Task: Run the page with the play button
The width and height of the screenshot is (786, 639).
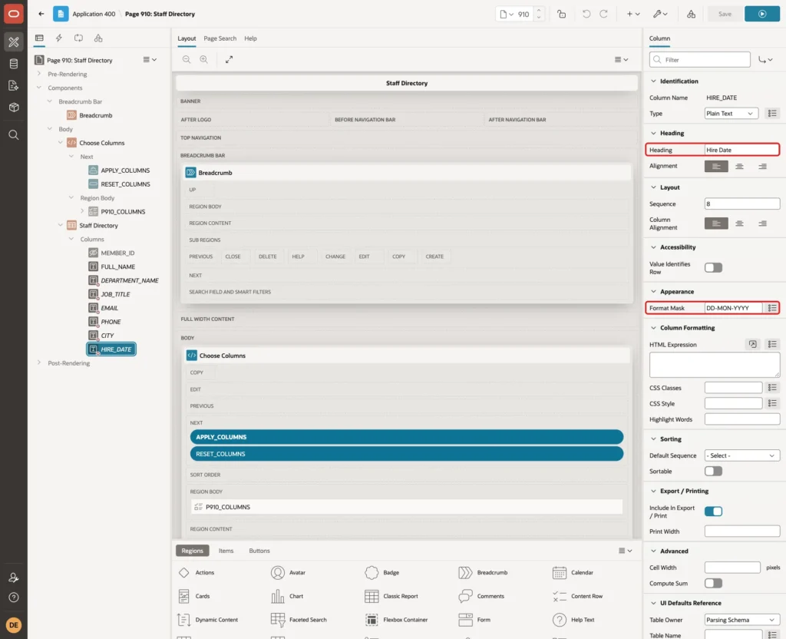Action: click(x=762, y=14)
